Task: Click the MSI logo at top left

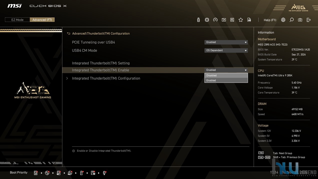Action: click(x=15, y=6)
